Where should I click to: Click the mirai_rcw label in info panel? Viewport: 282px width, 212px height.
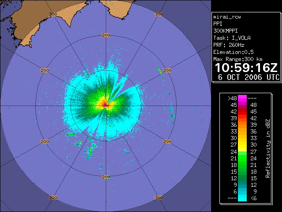tap(227, 17)
